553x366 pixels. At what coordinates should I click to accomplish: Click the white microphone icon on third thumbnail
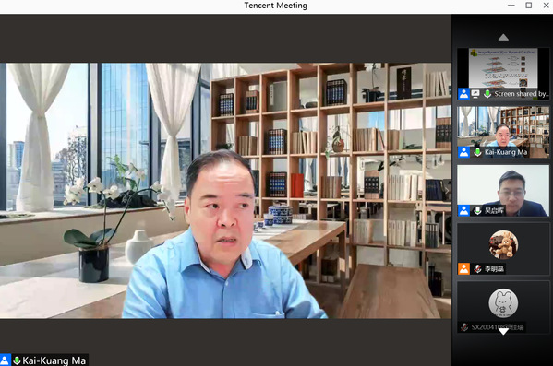point(477,210)
